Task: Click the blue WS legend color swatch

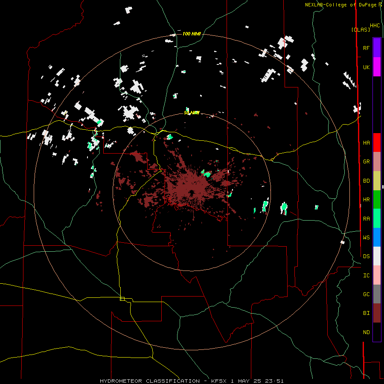Action: pos(377,237)
